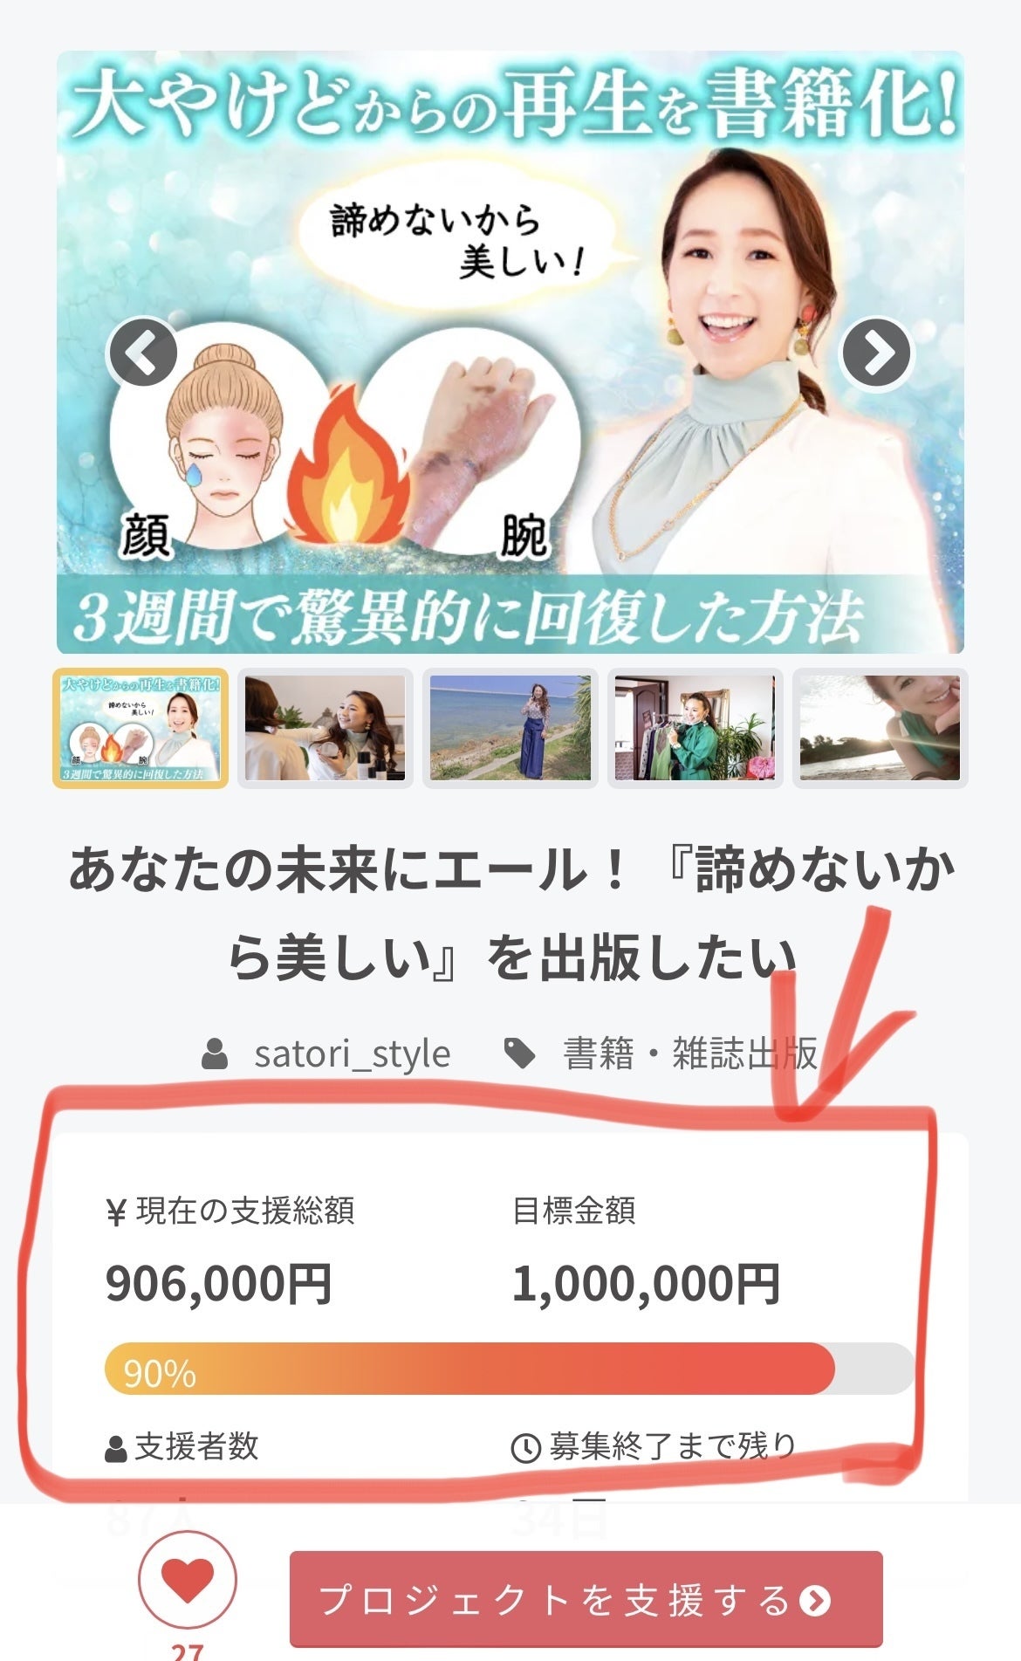Click the project title heading
This screenshot has width=1021, height=1661.
point(510,914)
